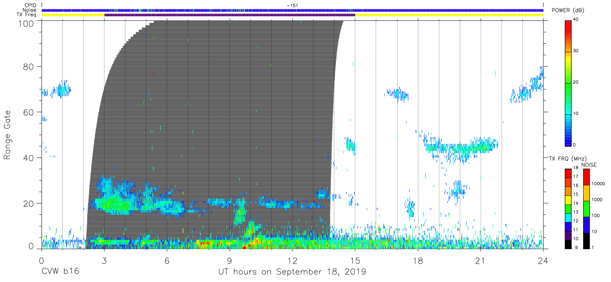611x282 pixels.
Task: Click the TX FRQ (MHz) colorbar
Action: pos(568,208)
